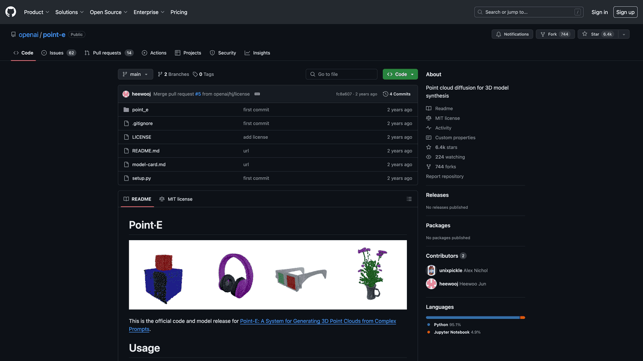Click the blue Python segment of language bar
This screenshot has width=643, height=361.
pyautogui.click(x=473, y=317)
